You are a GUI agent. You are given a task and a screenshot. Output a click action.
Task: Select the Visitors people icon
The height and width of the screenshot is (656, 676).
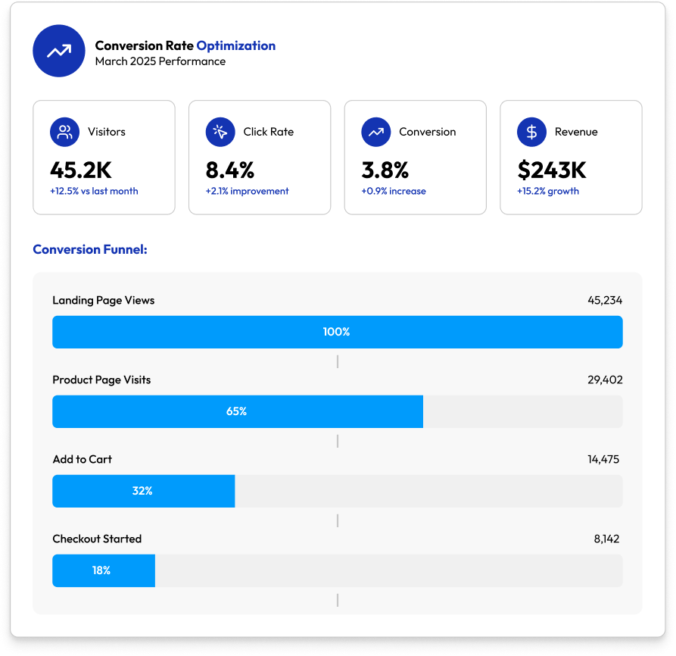tap(64, 132)
